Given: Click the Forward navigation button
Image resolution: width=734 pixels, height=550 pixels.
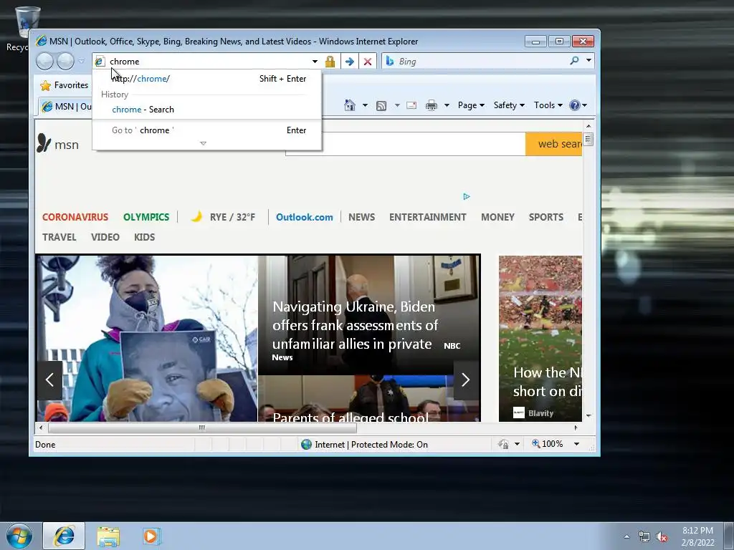Looking at the screenshot, I should click(x=65, y=62).
